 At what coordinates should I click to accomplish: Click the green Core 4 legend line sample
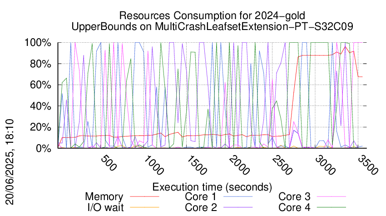332,208
